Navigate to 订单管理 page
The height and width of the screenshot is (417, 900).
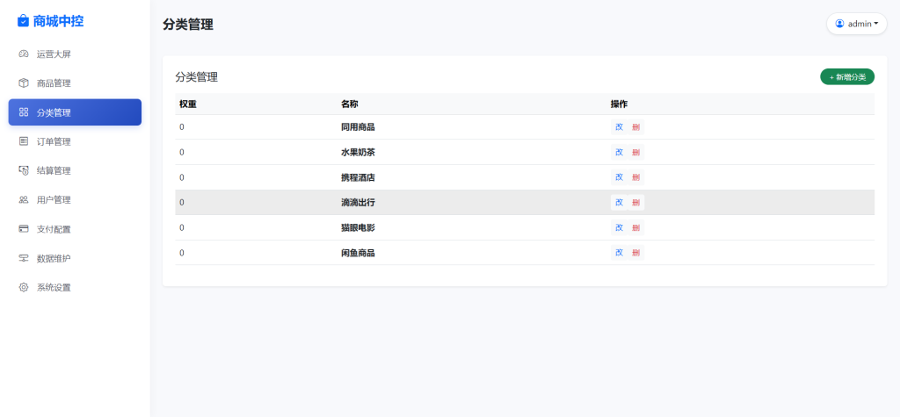(75, 141)
